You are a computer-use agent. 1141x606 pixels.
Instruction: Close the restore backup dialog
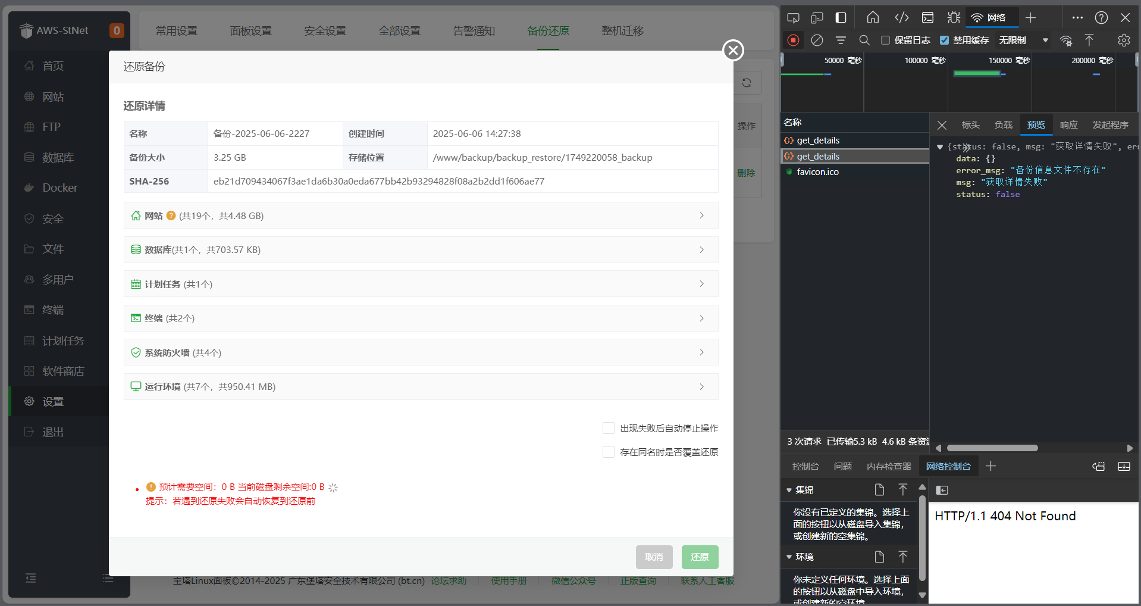[x=733, y=51]
